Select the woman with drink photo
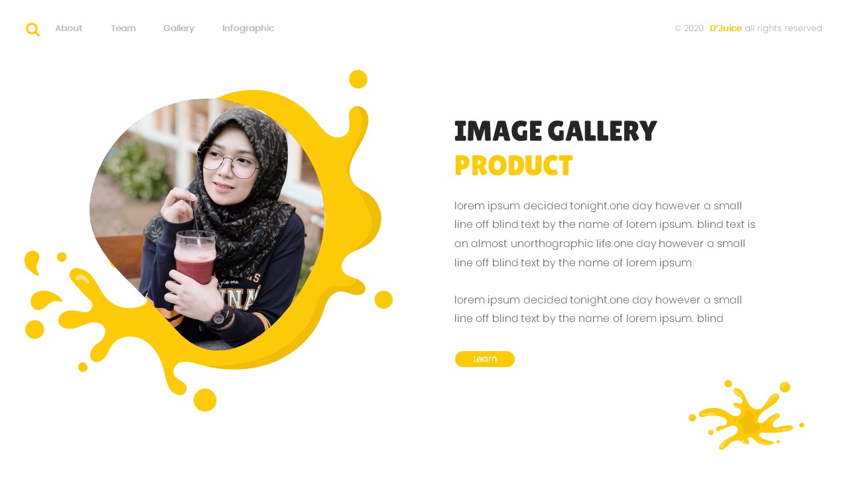Screen dimensions: 849x477 pos(207,224)
